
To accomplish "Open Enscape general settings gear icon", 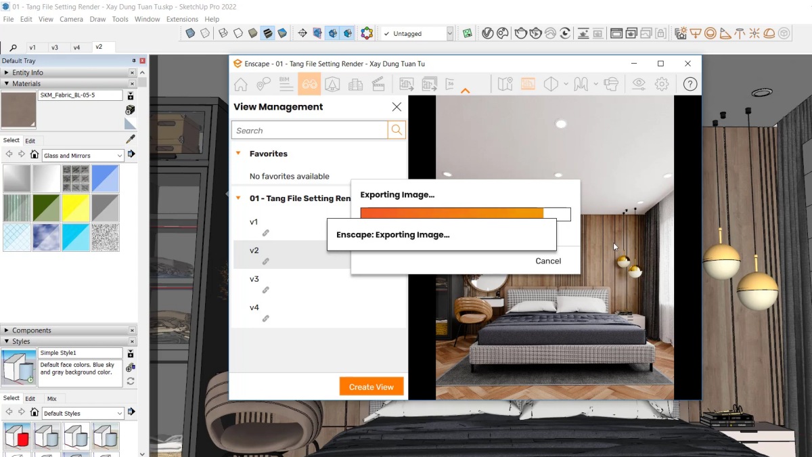I will pos(662,85).
